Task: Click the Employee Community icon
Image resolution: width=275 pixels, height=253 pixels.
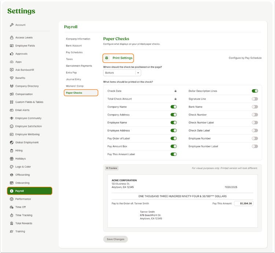Action: pyautogui.click(x=12, y=118)
